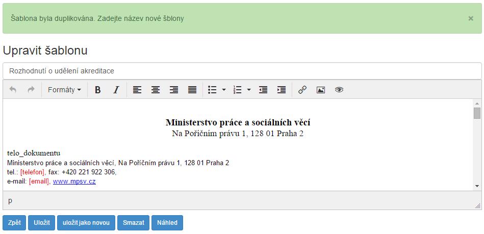Edit the template name field
The height and width of the screenshot is (234, 484).
[242, 71]
